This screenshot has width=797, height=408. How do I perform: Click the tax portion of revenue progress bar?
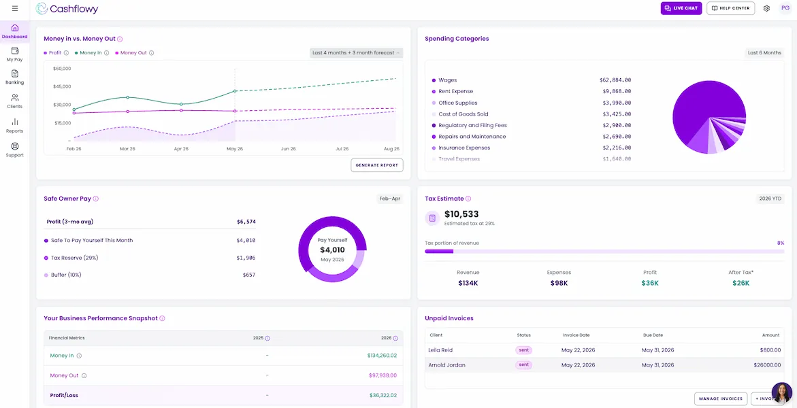coord(604,251)
